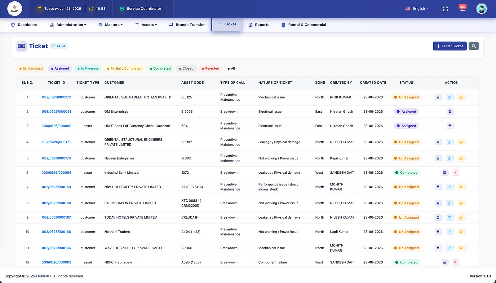View details icon for ticket 002/0626/000172

[438, 97]
